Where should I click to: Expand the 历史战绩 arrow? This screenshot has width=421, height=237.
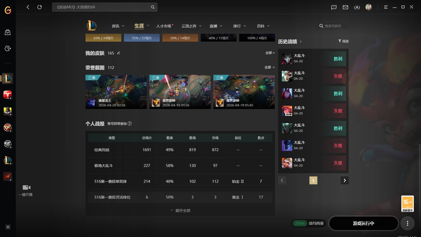coord(301,42)
